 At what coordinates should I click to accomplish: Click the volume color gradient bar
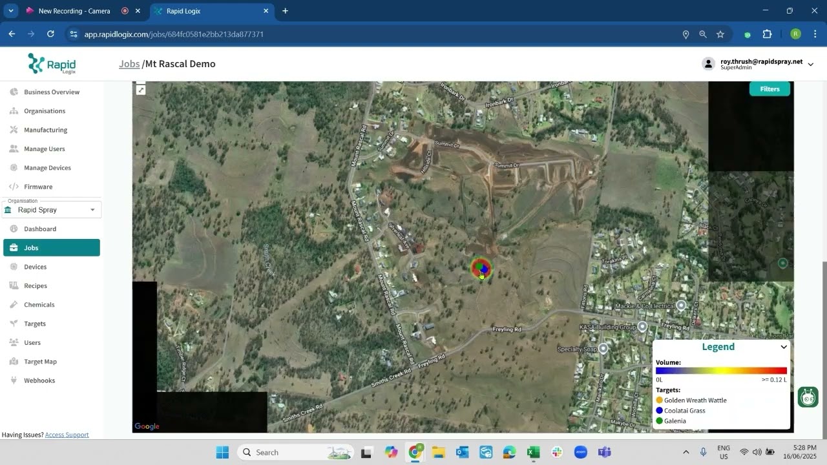[x=721, y=371]
